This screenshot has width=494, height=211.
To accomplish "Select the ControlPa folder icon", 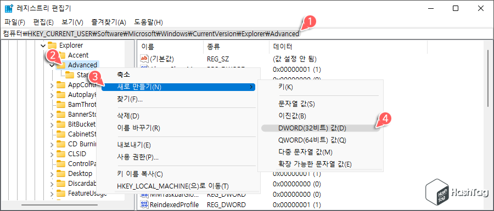I will (61, 164).
